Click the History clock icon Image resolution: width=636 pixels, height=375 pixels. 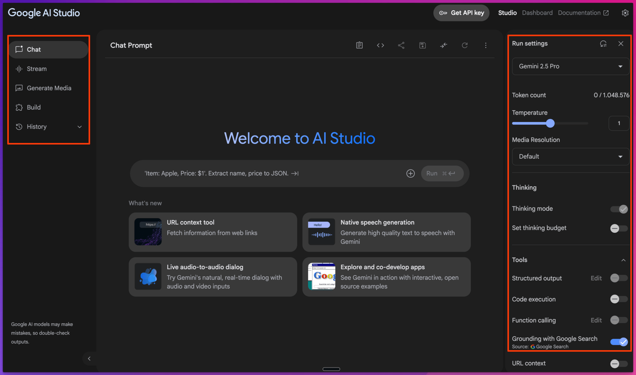coord(19,127)
